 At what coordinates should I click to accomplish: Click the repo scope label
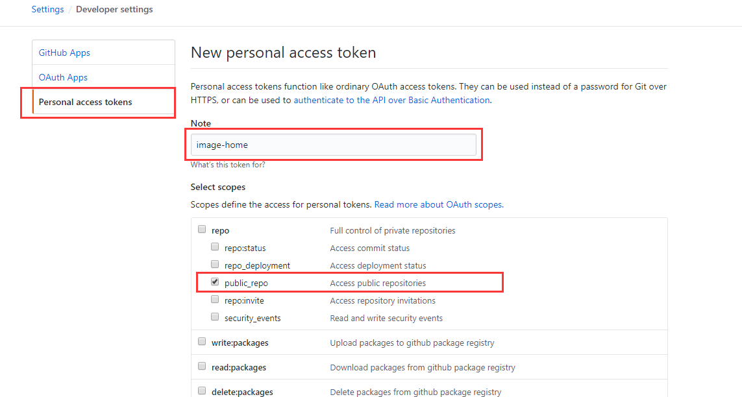point(220,230)
